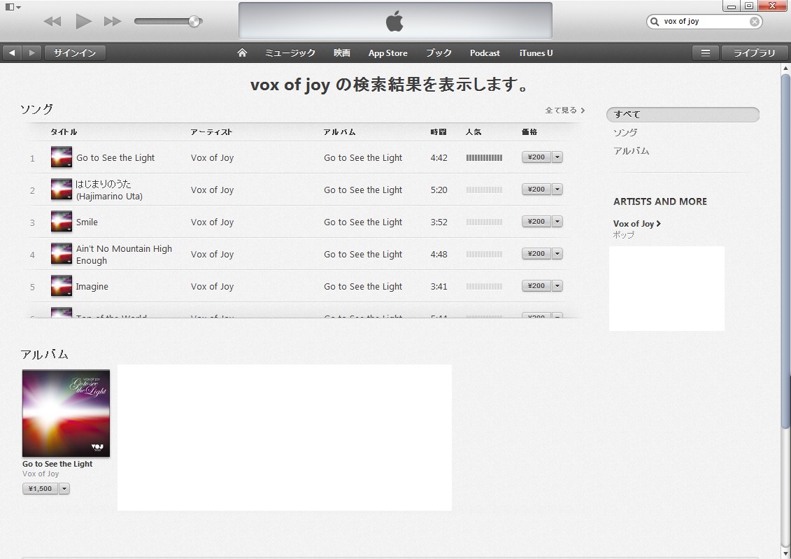Clear the search field with X icon
This screenshot has height=559, width=791.
click(x=754, y=22)
